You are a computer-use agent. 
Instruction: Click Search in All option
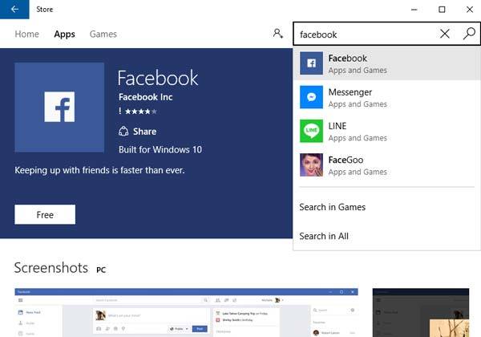[x=324, y=236]
